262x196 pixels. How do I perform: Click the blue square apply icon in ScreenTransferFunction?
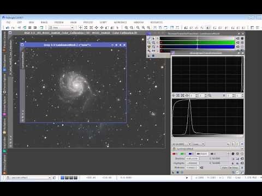[153, 55]
